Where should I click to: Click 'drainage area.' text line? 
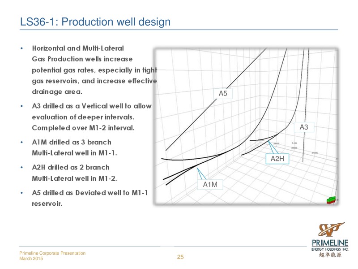coord(57,92)
